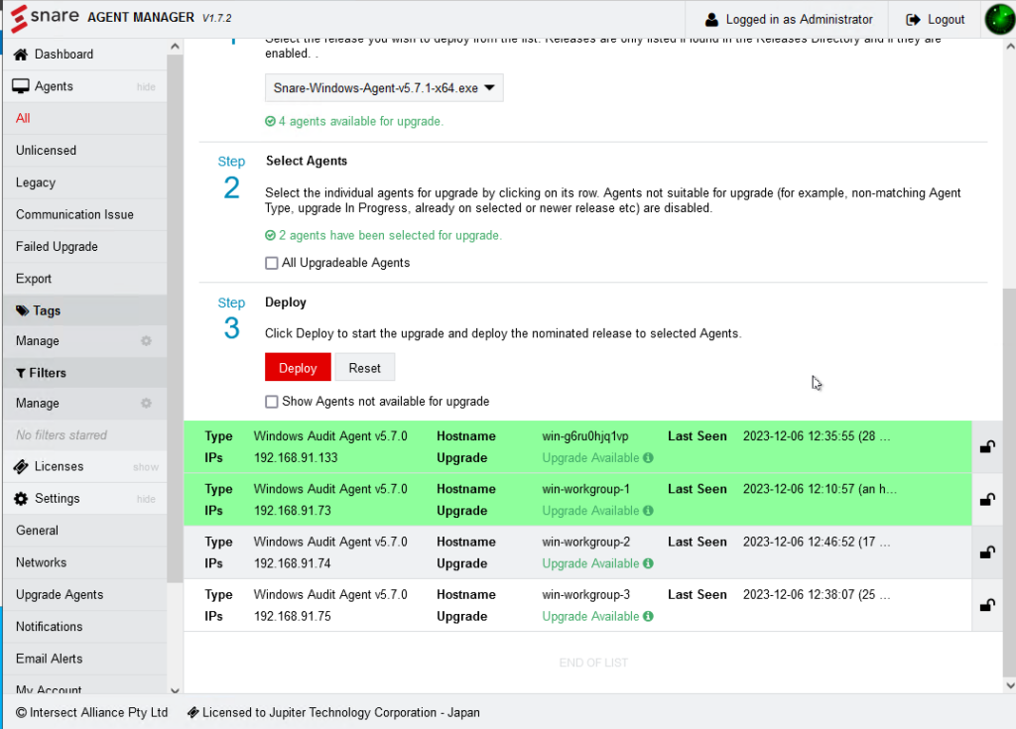Click the Reset button

click(365, 368)
